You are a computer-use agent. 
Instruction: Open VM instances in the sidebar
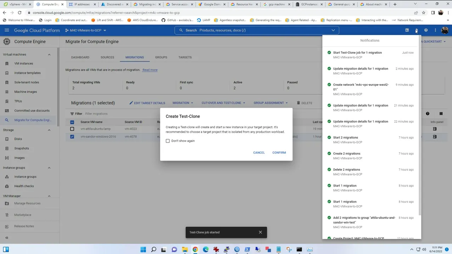pos(24,64)
